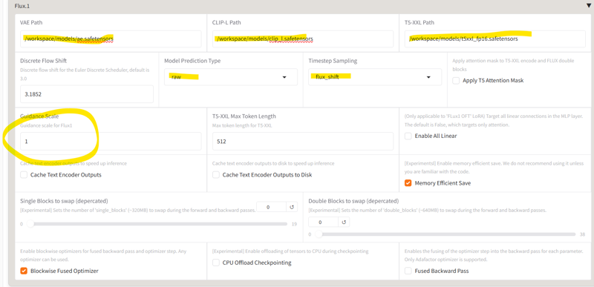Click the VAE Path input field
This screenshot has height=287, width=594.
tap(111, 39)
